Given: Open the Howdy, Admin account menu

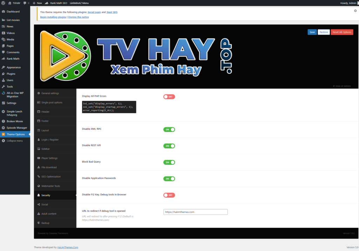Looking at the screenshot, I should pos(349,3).
